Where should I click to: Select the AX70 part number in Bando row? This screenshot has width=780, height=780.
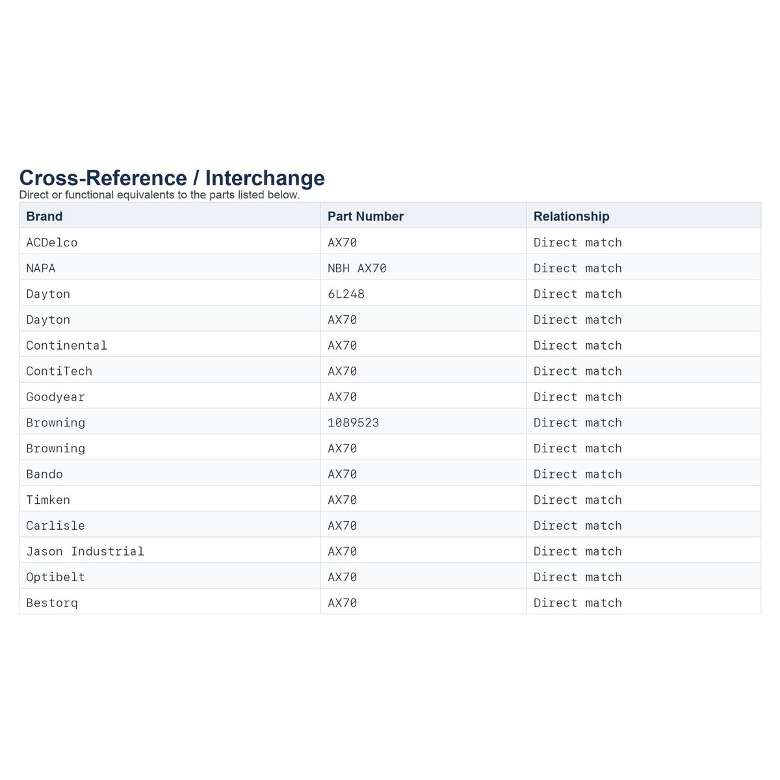(x=343, y=474)
